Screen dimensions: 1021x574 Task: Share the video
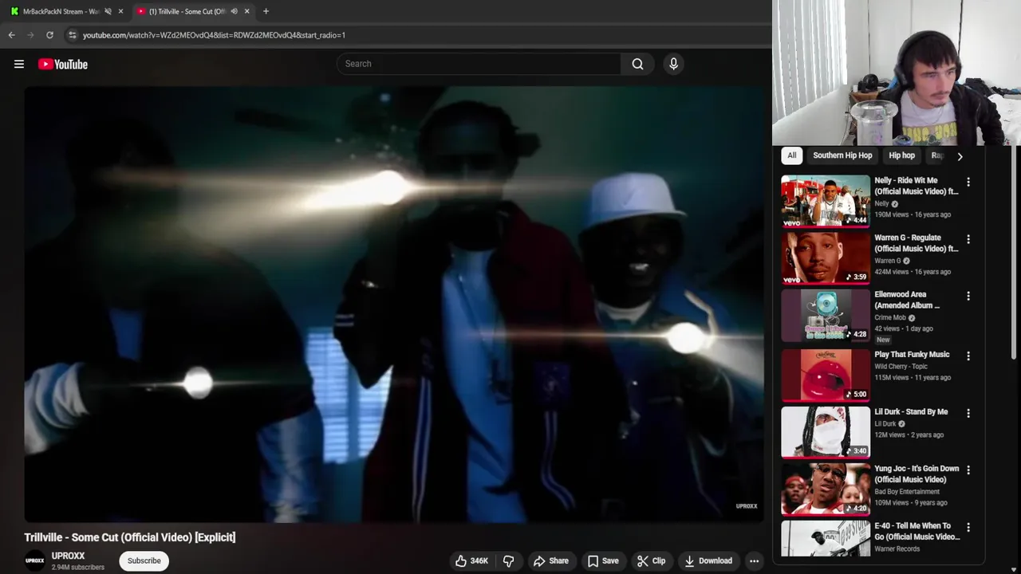point(551,560)
